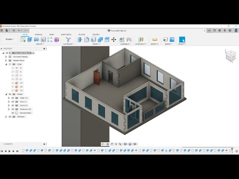The image size is (239, 179).
Task: Toggle visibility of the root component
Action: pos(7,53)
